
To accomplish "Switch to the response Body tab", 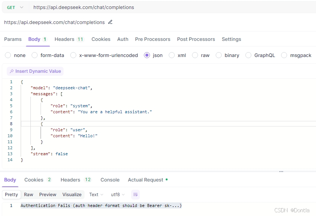I will click(x=10, y=180).
